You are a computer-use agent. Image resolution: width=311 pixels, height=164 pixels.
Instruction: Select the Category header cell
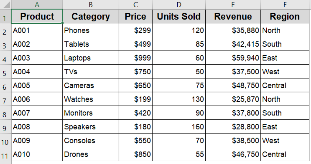coord(91,17)
